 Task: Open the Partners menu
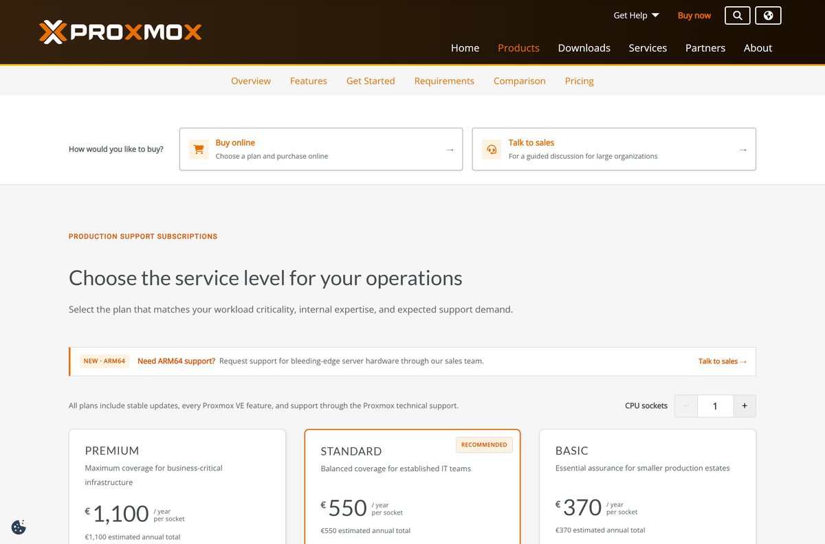[x=705, y=48]
